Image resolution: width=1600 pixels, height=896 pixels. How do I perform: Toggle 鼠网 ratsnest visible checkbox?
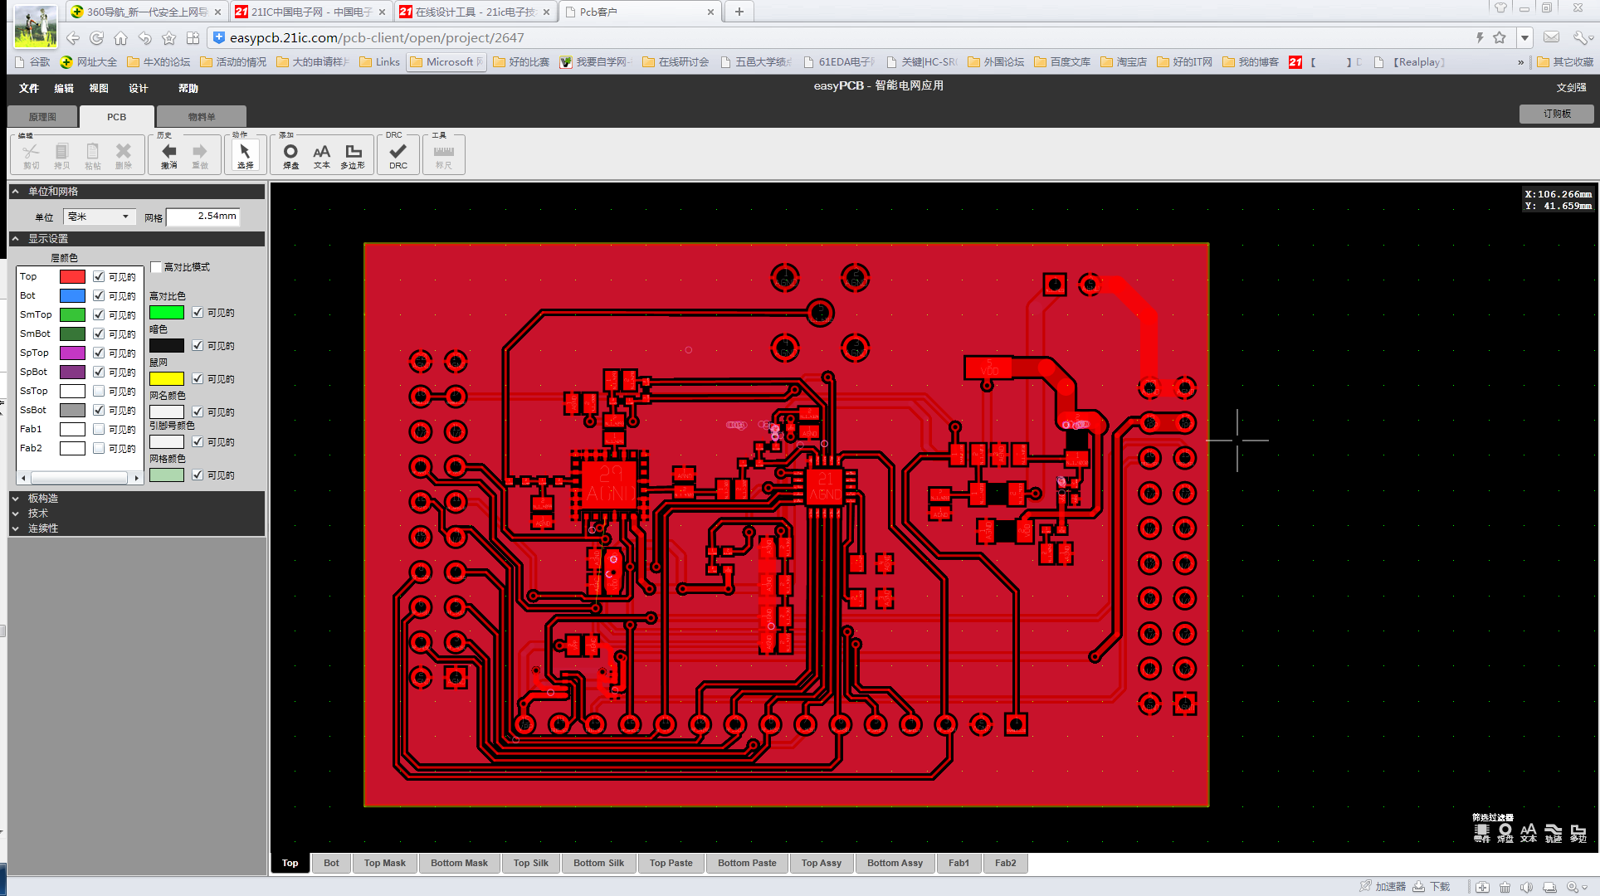pos(198,378)
